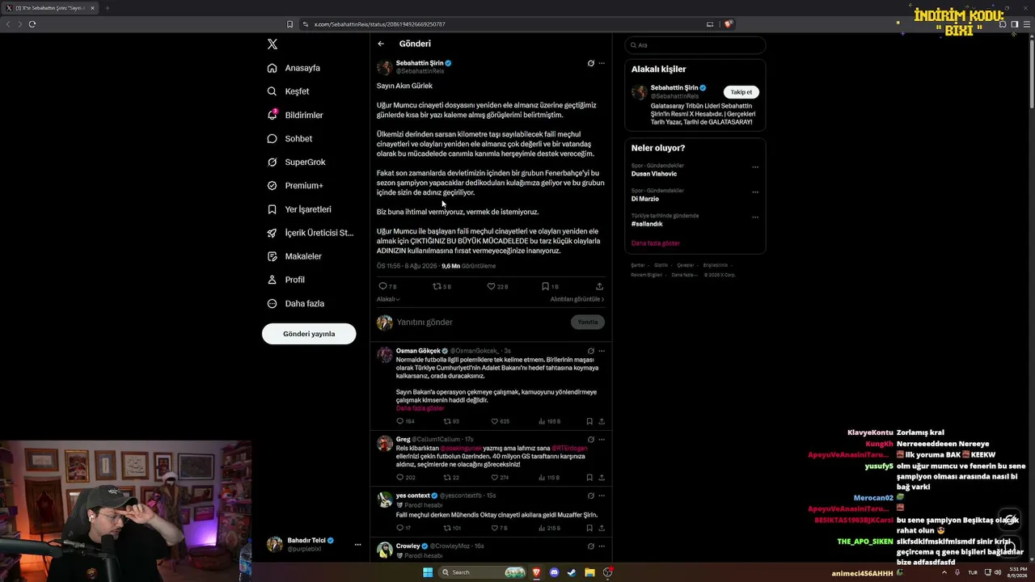Like Osman Gökçek's reply

495,421
